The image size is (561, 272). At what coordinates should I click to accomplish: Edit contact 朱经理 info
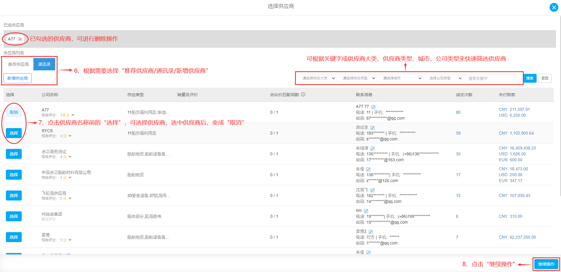(x=373, y=149)
